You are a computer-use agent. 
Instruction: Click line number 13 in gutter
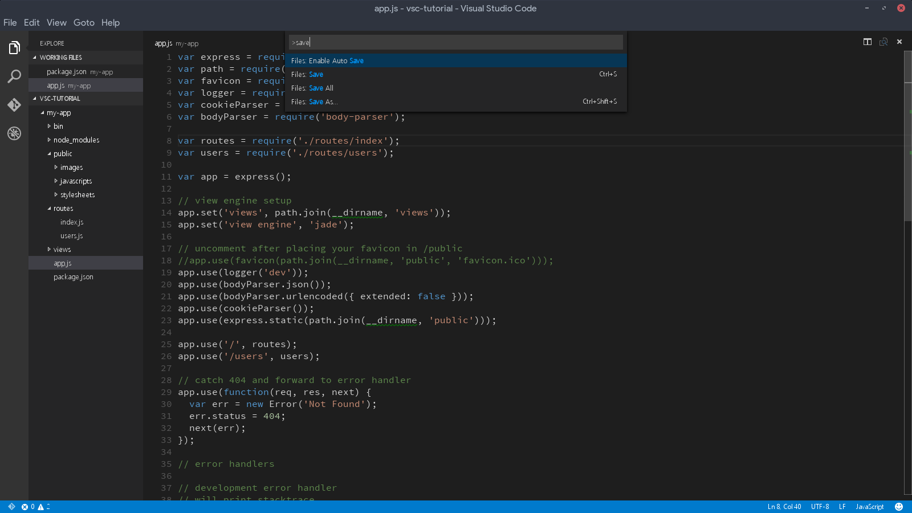point(166,201)
